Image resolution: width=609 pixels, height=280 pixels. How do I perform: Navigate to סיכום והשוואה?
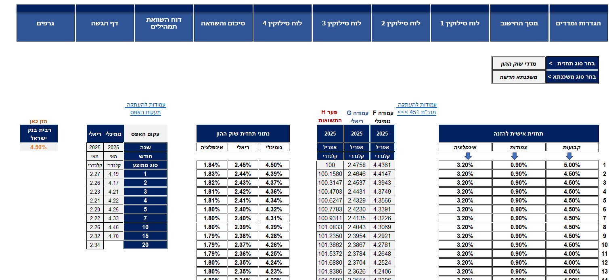[x=223, y=23]
